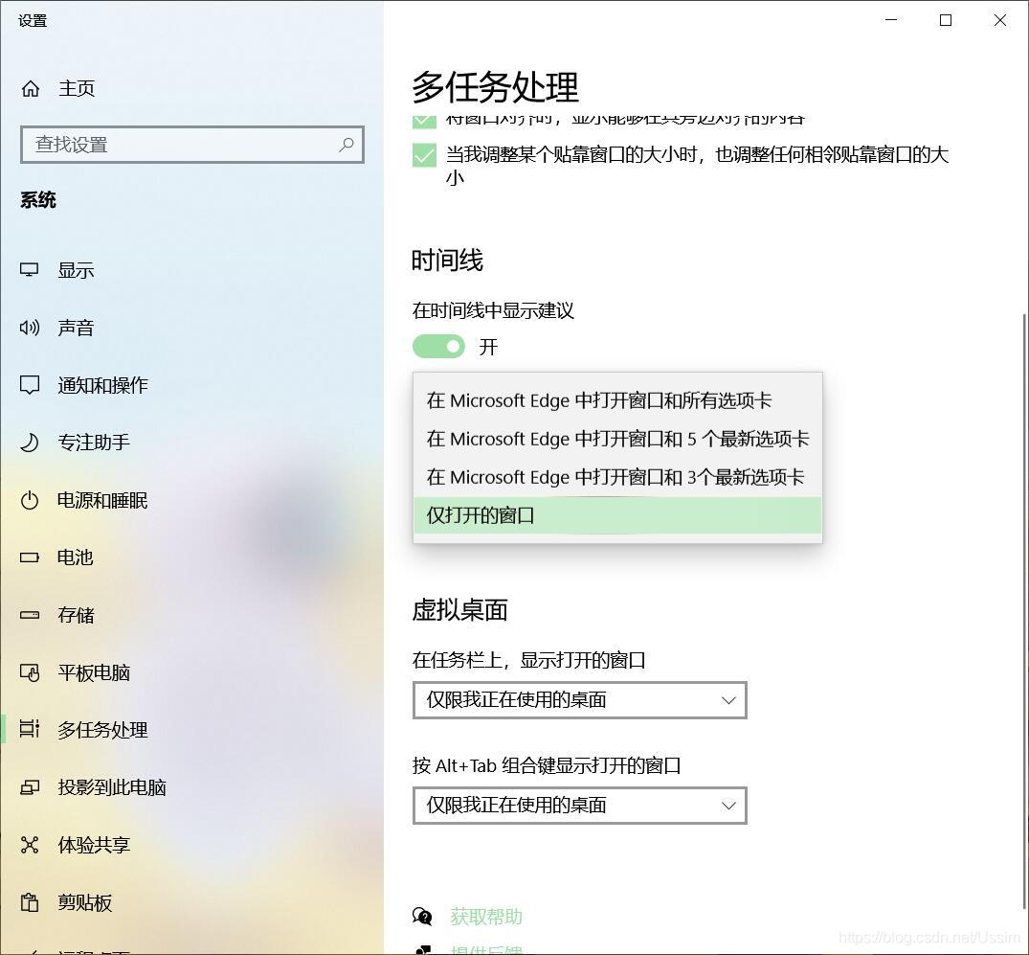Select 电池 in sidebar
Image resolution: width=1029 pixels, height=955 pixels.
tap(76, 557)
